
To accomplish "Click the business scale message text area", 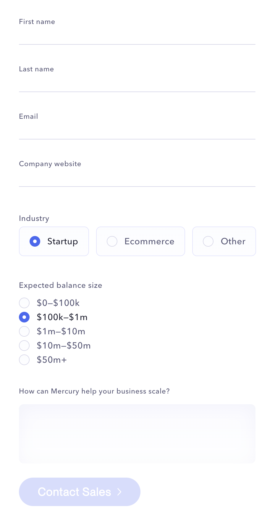I will pos(137,434).
